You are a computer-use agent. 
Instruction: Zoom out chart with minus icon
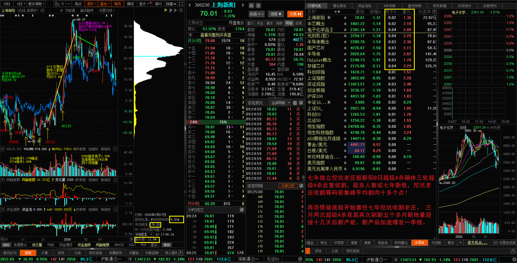[x=69, y=4]
